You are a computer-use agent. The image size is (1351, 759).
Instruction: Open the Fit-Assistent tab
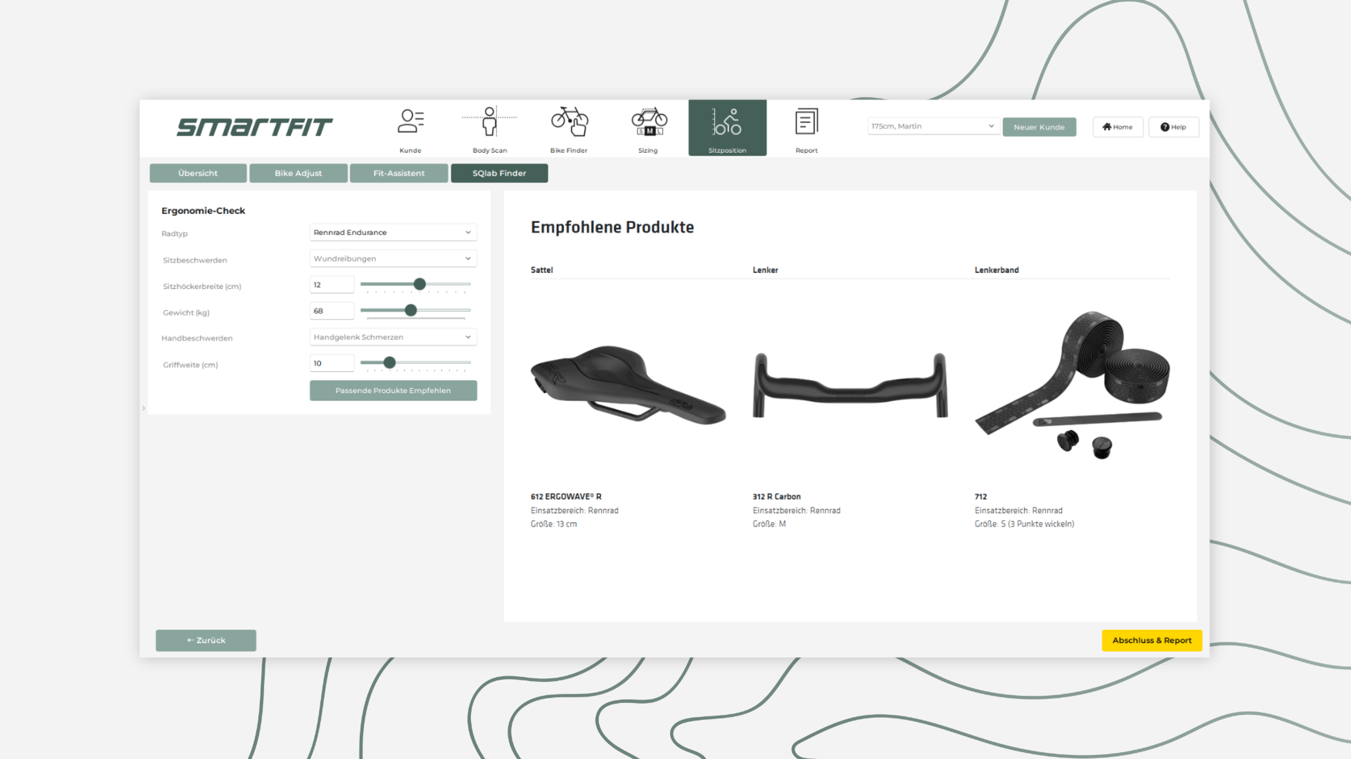[399, 173]
